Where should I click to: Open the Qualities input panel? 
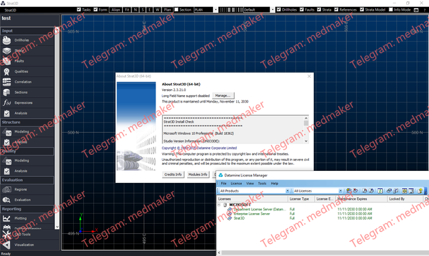[x=27, y=72]
